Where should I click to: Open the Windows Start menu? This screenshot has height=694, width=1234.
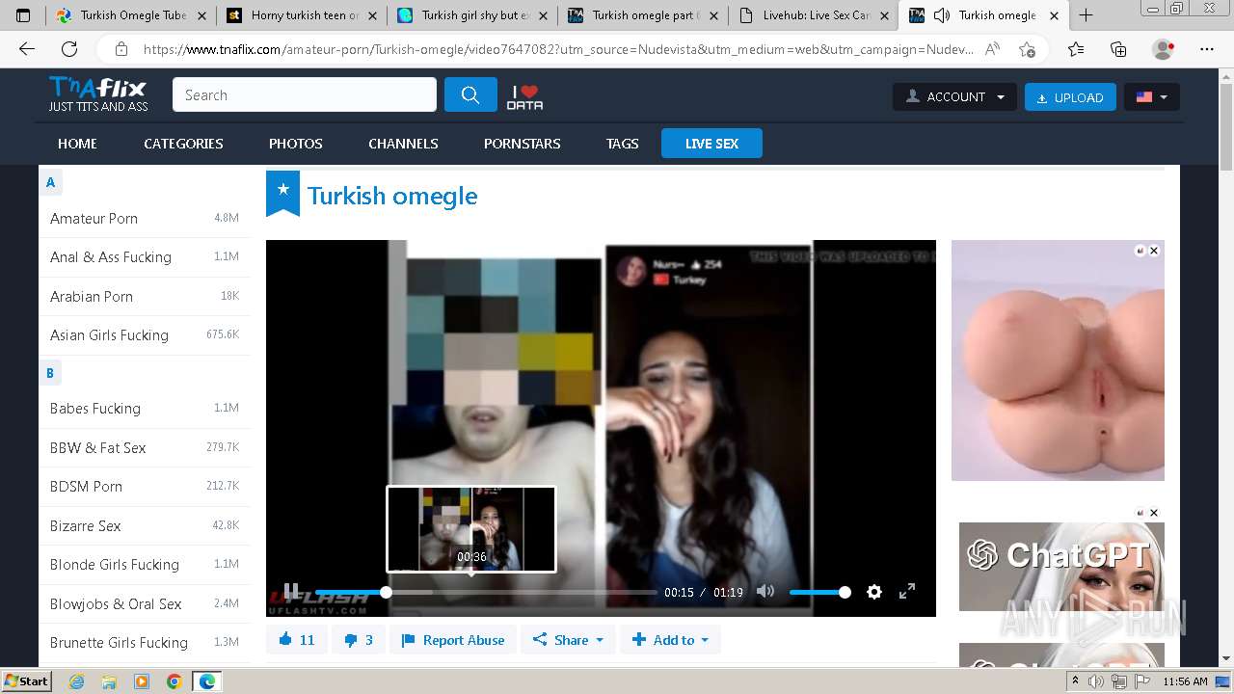(x=27, y=681)
